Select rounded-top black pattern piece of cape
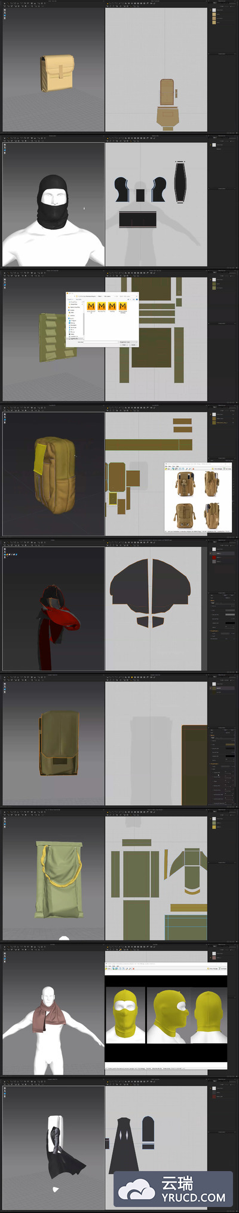Screen dimensions: 239x1213 tap(148, 1132)
